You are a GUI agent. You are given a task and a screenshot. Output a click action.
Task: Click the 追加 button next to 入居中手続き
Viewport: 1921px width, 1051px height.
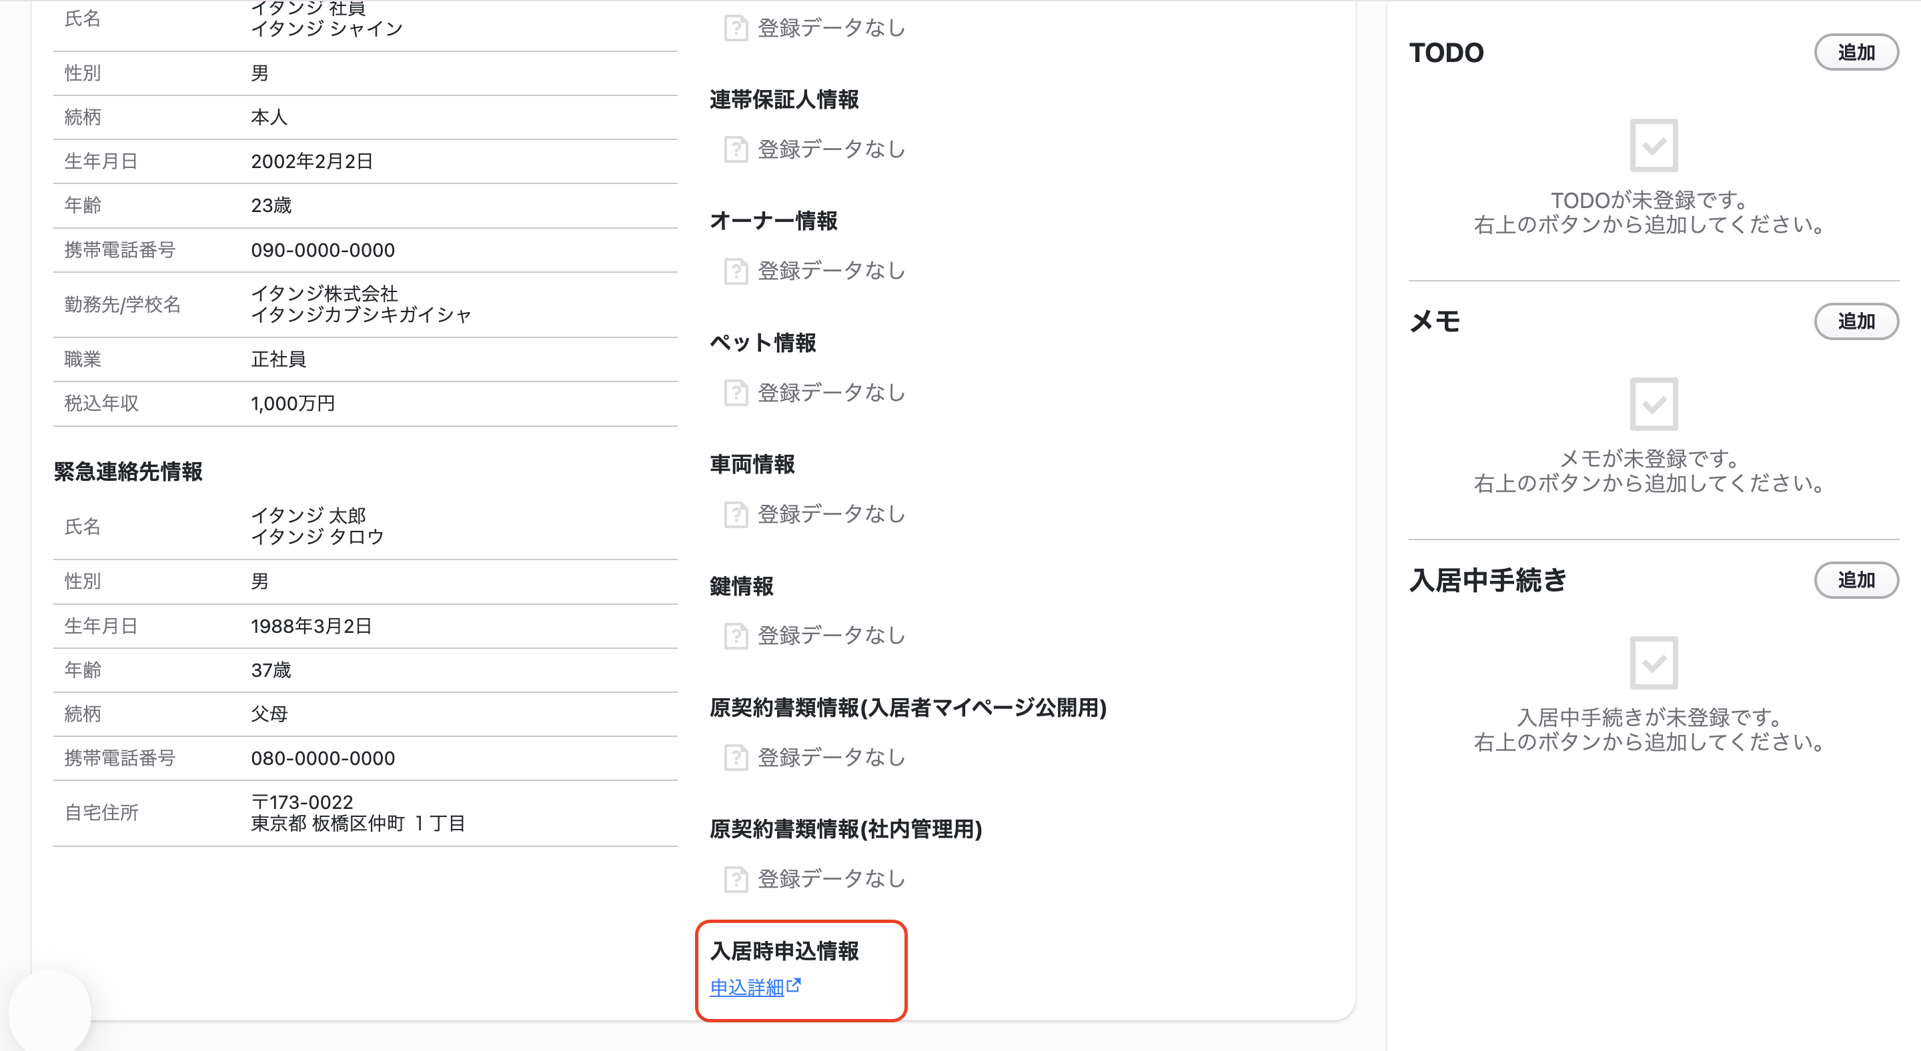point(1856,580)
